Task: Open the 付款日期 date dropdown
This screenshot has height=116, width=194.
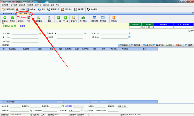Action: [x=140, y=27]
